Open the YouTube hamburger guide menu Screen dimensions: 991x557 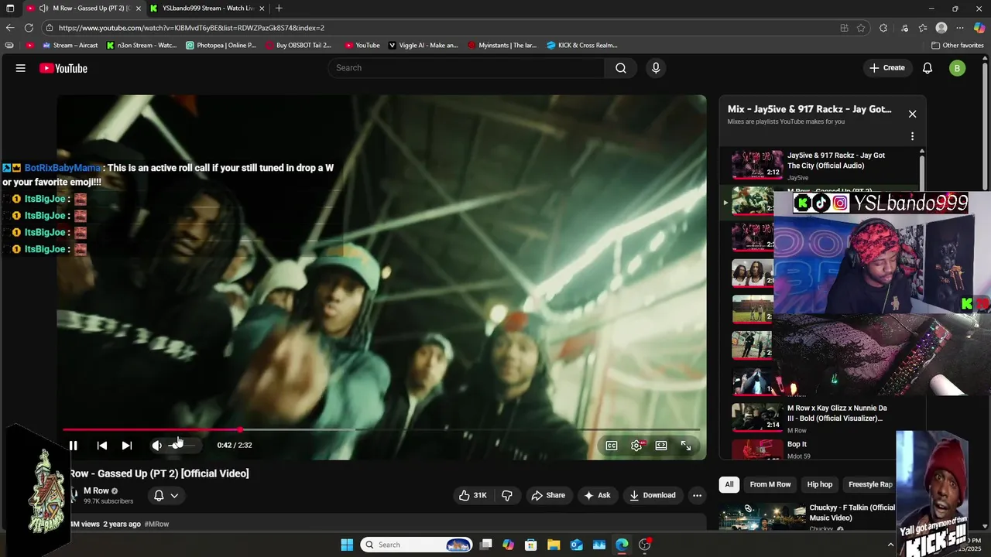21,68
